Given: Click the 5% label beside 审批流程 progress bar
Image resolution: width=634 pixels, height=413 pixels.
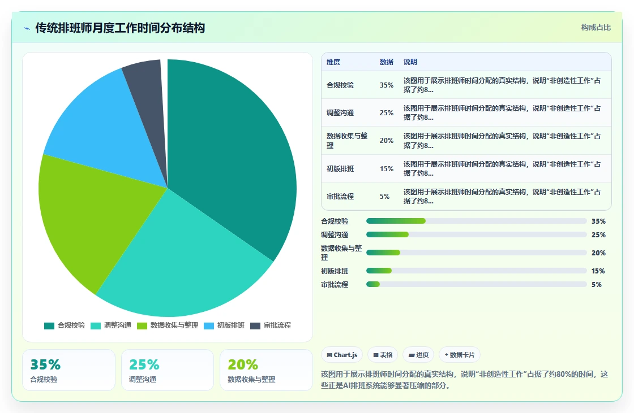Looking at the screenshot, I should tap(597, 285).
